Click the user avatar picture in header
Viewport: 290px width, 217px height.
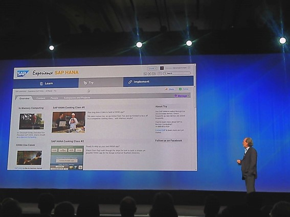point(162,68)
